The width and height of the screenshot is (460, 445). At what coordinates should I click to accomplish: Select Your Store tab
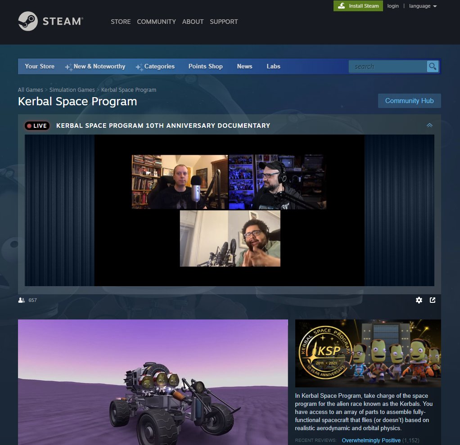click(x=40, y=66)
